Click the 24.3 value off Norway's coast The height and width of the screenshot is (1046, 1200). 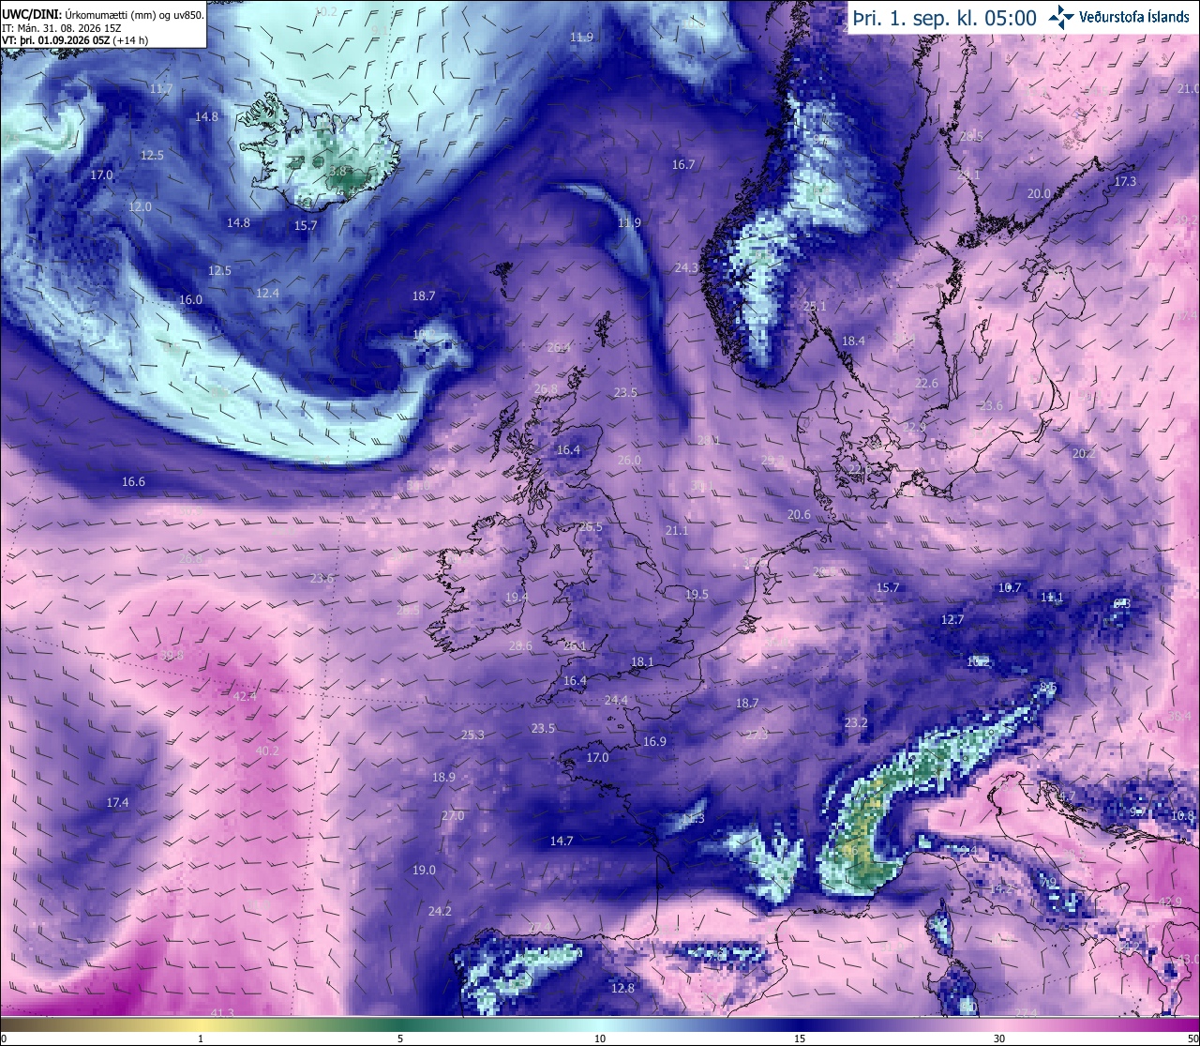point(686,267)
